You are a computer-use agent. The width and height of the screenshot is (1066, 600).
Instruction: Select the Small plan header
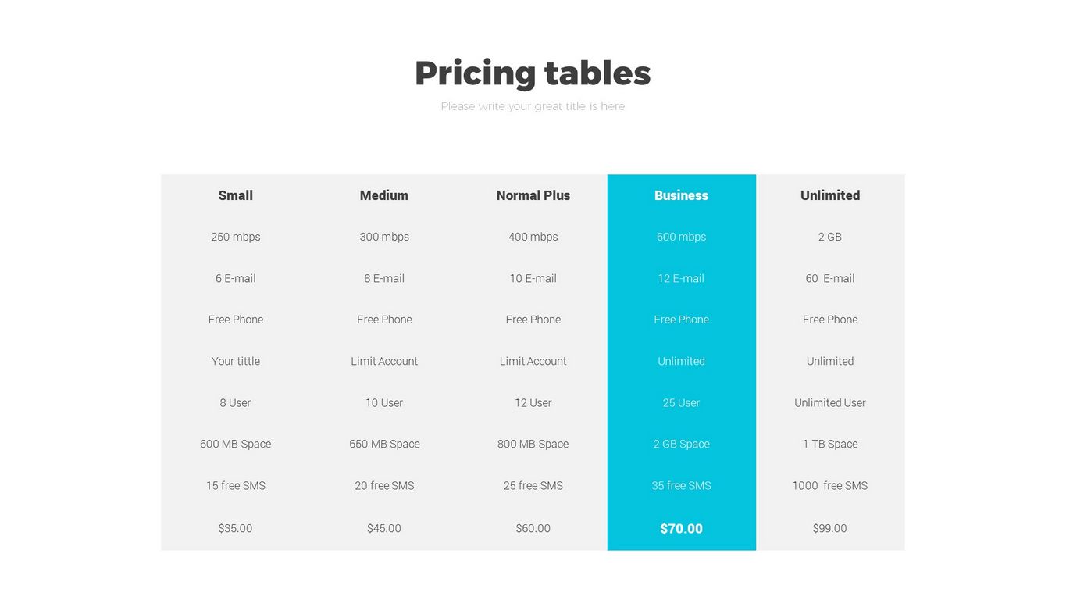coord(236,195)
